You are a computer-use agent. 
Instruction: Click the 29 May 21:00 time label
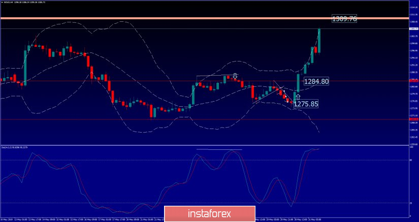click(286, 219)
